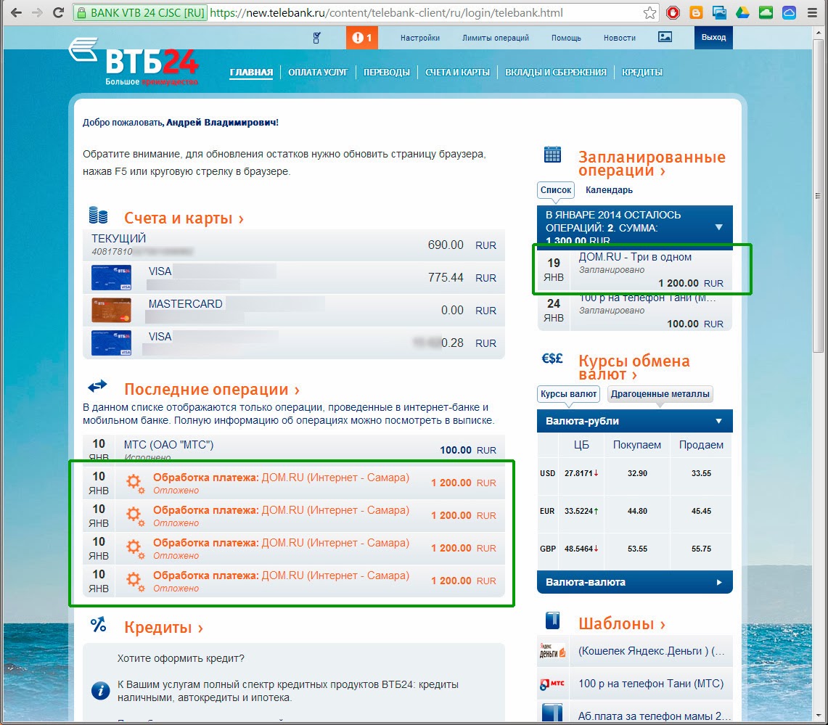Image resolution: width=828 pixels, height=725 pixels.
Task: Select the ТЕКУЩИЙ account row
Action: pos(294,245)
